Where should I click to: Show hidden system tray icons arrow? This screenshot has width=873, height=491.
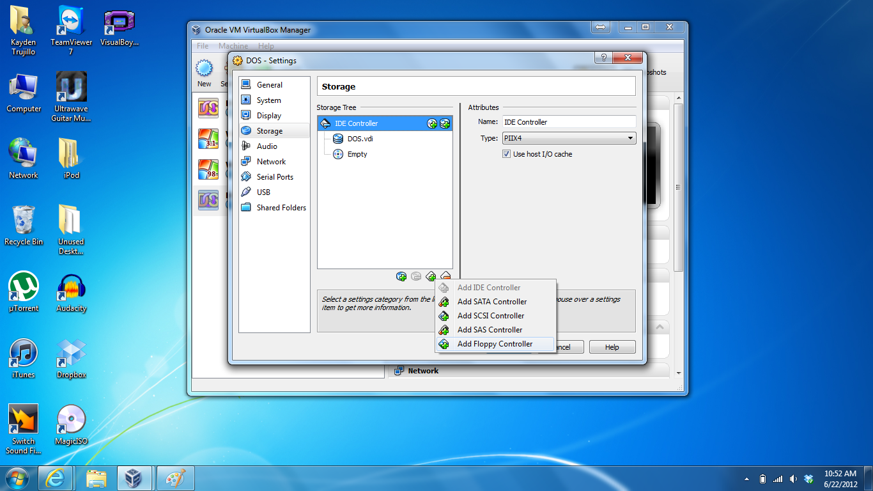(747, 479)
